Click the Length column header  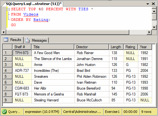116,47
